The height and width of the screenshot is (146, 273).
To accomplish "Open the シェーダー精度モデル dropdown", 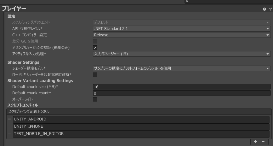I will [182, 68].
